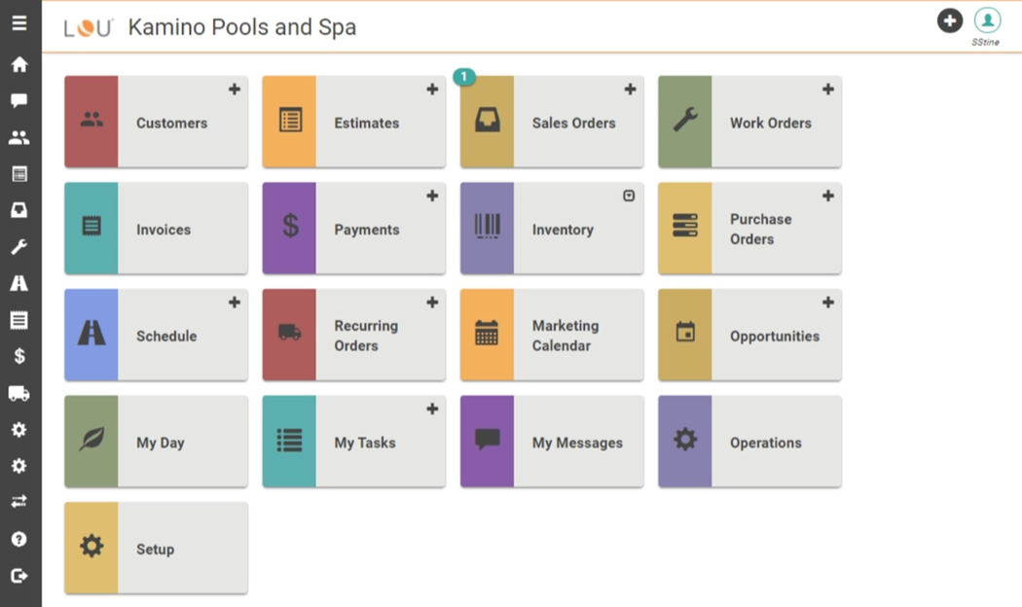This screenshot has height=607, width=1022.
Task: Add new estimate via tile plus
Action: point(432,89)
